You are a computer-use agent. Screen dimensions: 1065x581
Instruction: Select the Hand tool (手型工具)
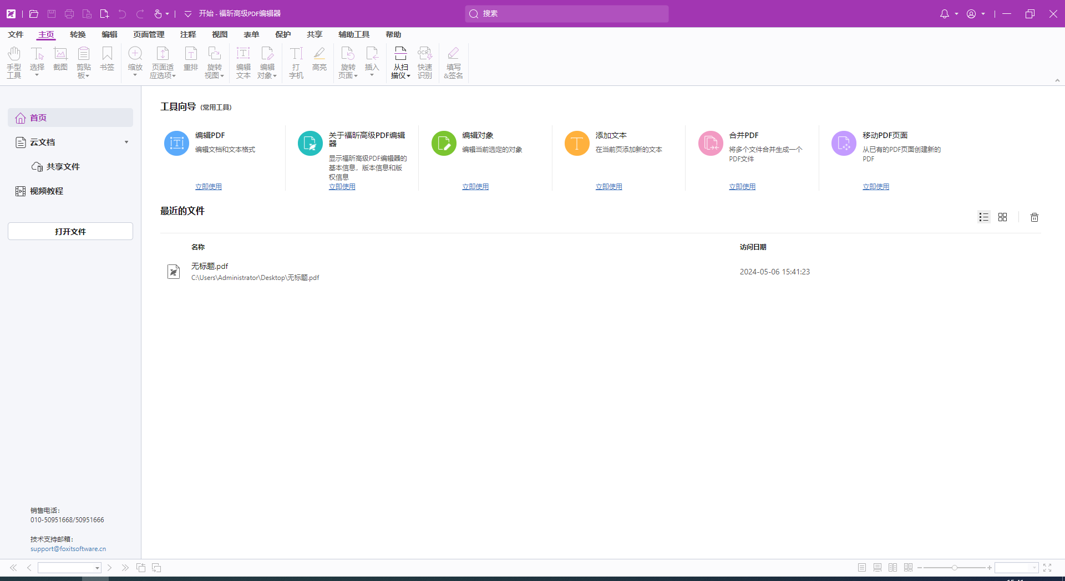(x=14, y=62)
